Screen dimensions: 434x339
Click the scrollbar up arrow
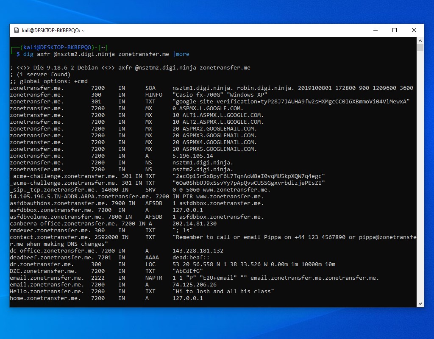[x=420, y=40]
